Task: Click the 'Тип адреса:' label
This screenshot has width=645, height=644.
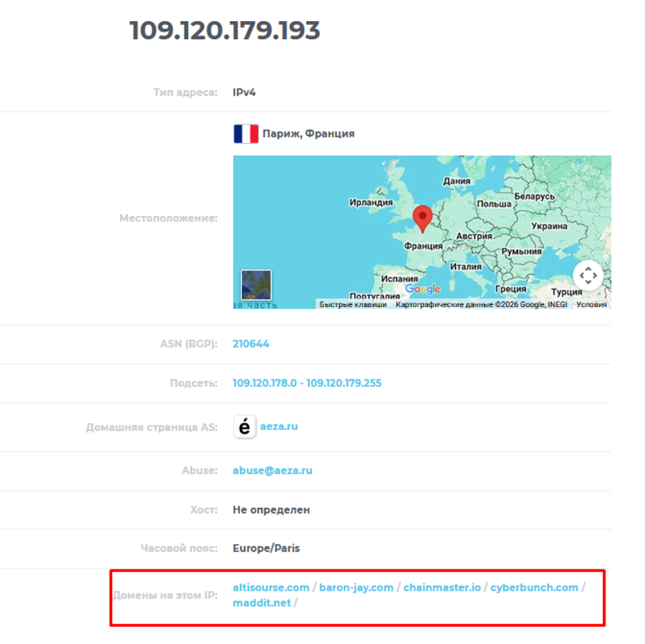Action: tap(186, 92)
